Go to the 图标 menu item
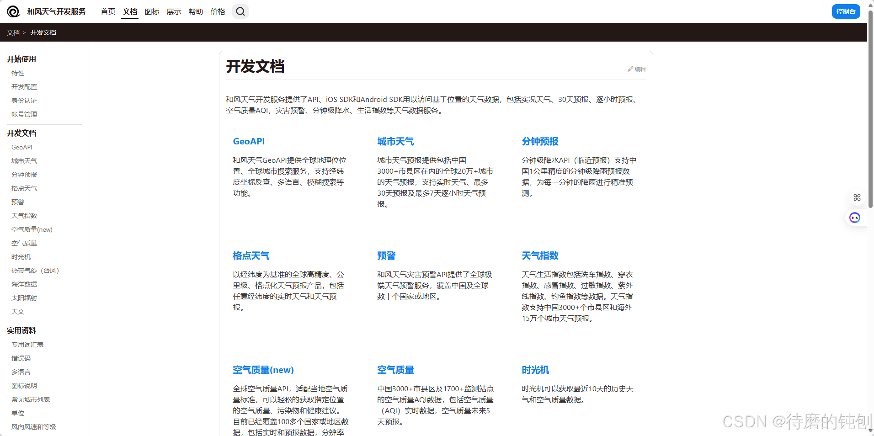 point(152,11)
